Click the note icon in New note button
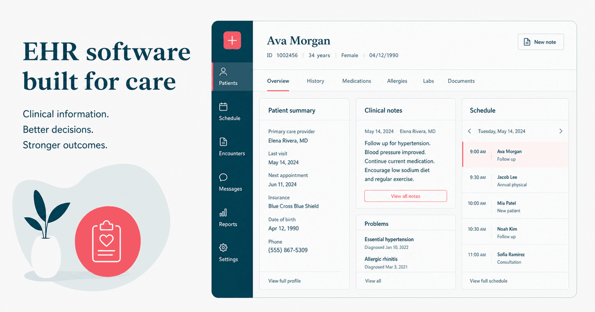This screenshot has width=595, height=312. (527, 42)
